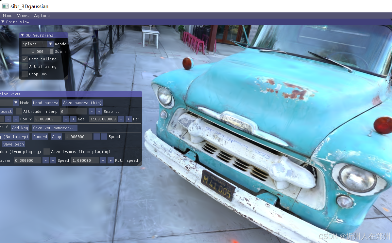This screenshot has height=243, width=392.
Task: Click the partially visible 'osest' snap button
Action: [7, 111]
